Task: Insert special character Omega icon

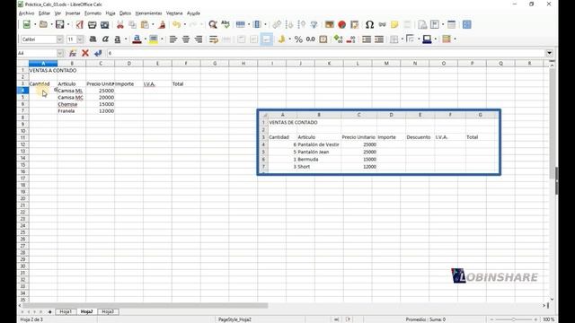Action: click(x=369, y=24)
